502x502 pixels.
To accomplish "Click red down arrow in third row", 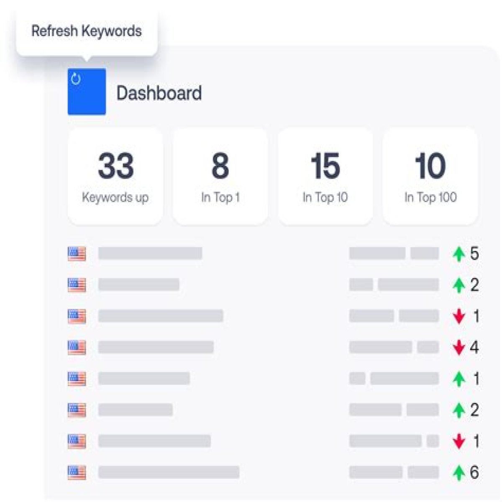I will (x=459, y=316).
